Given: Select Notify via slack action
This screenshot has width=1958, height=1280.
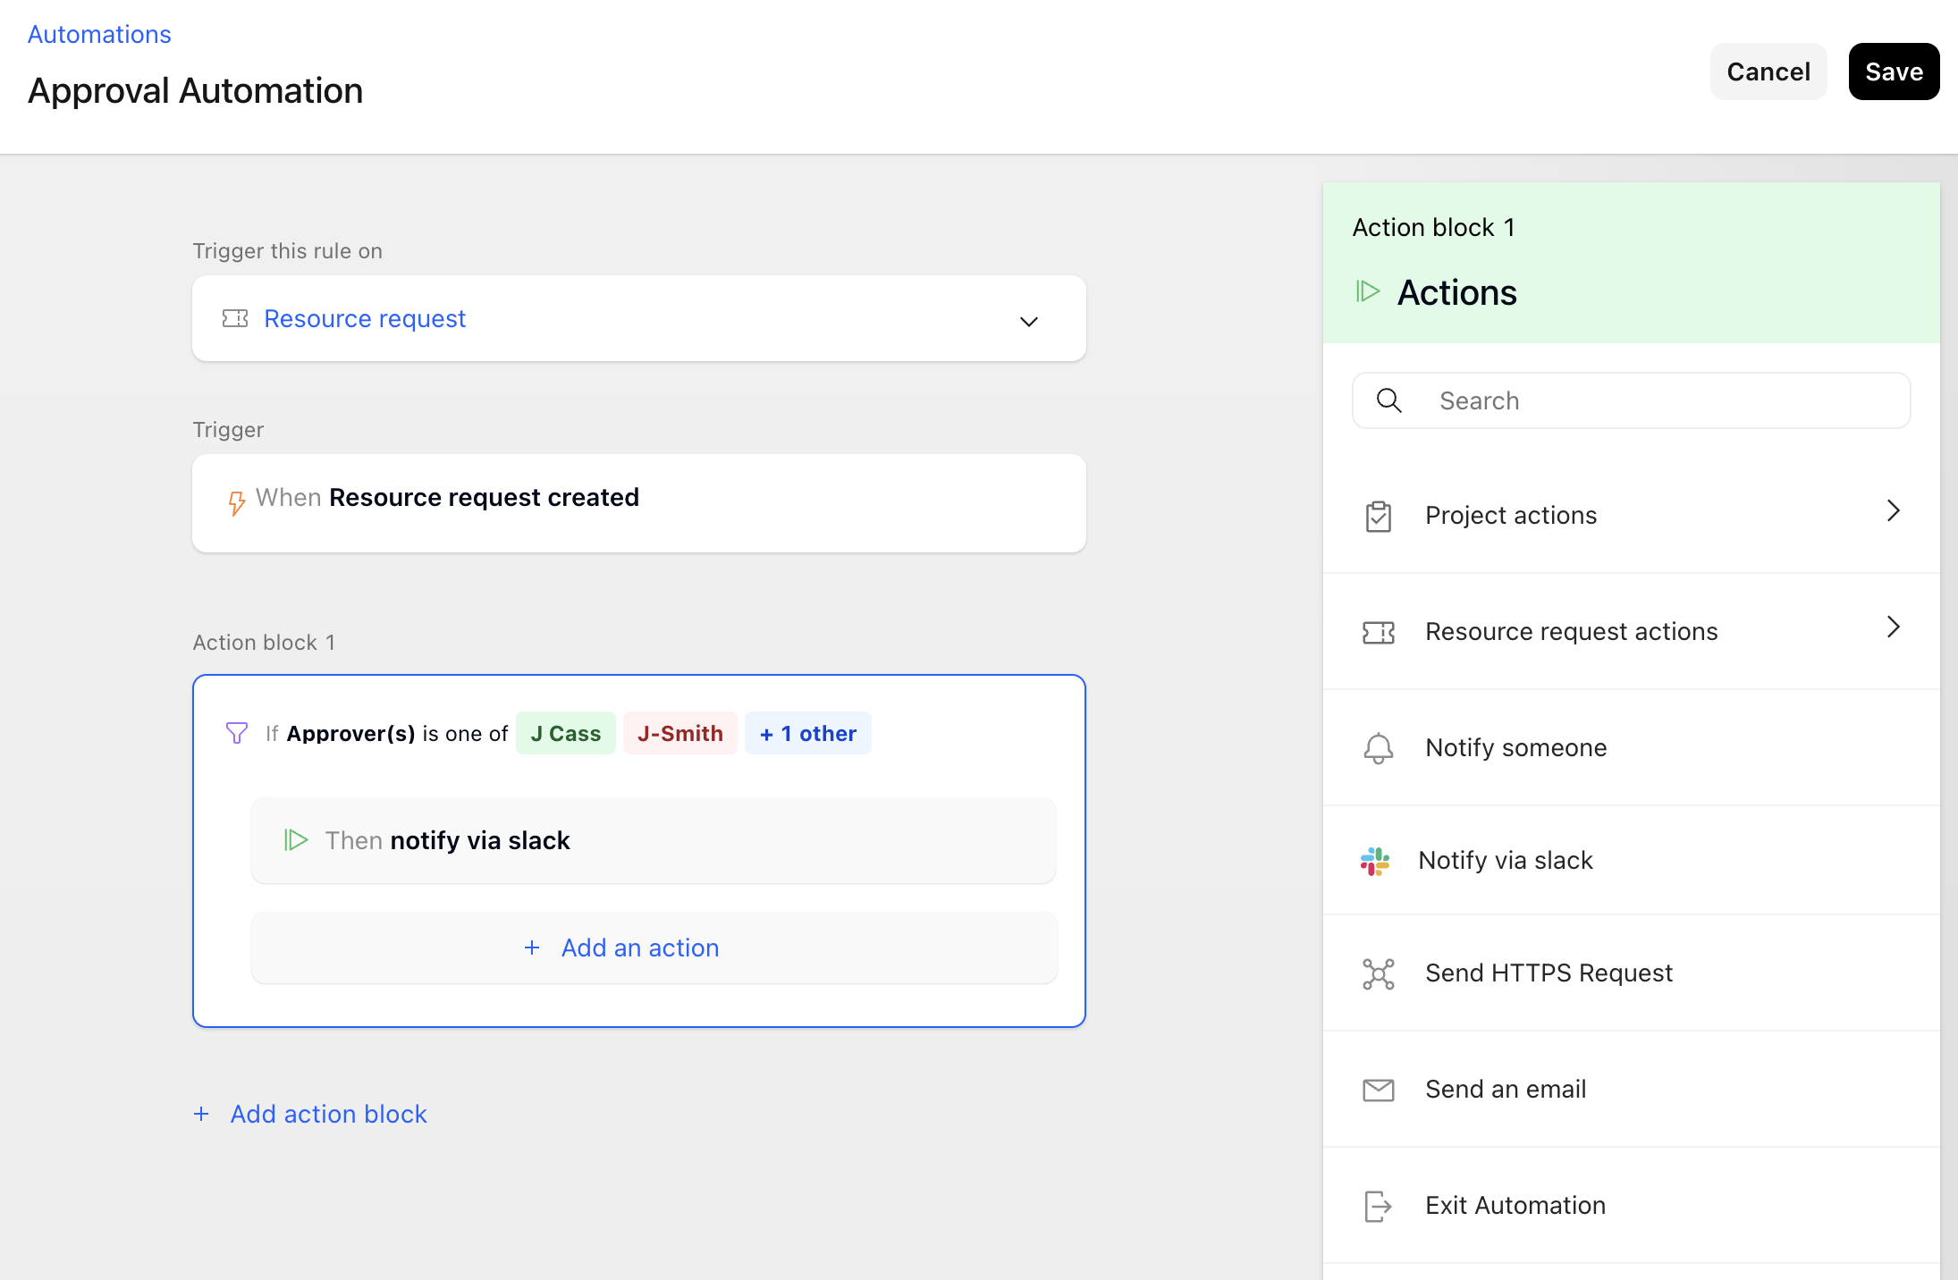Looking at the screenshot, I should [x=1506, y=861].
